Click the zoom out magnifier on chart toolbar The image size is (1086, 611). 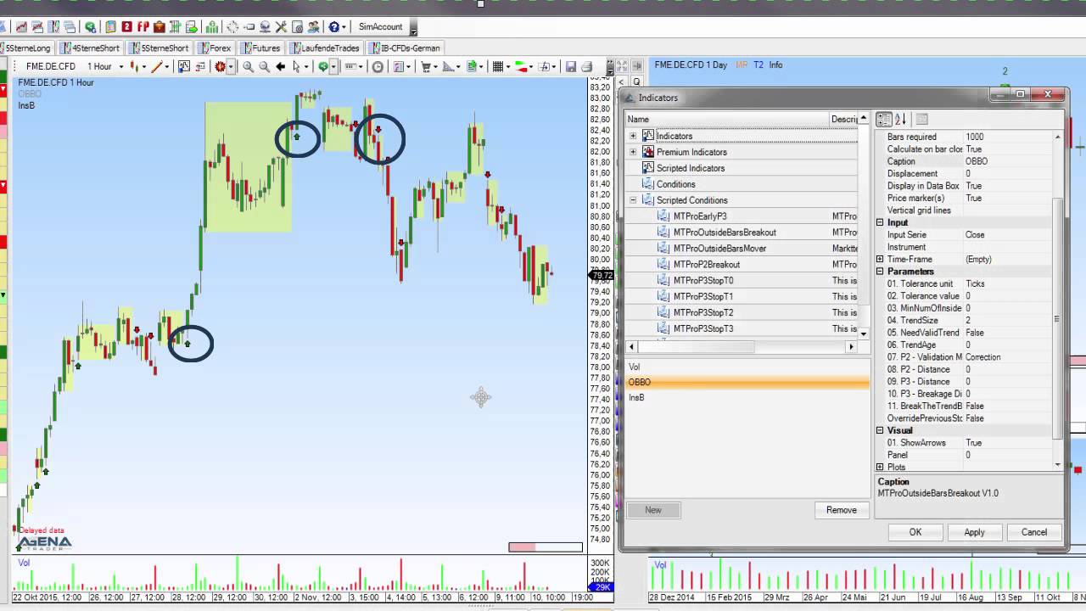264,66
